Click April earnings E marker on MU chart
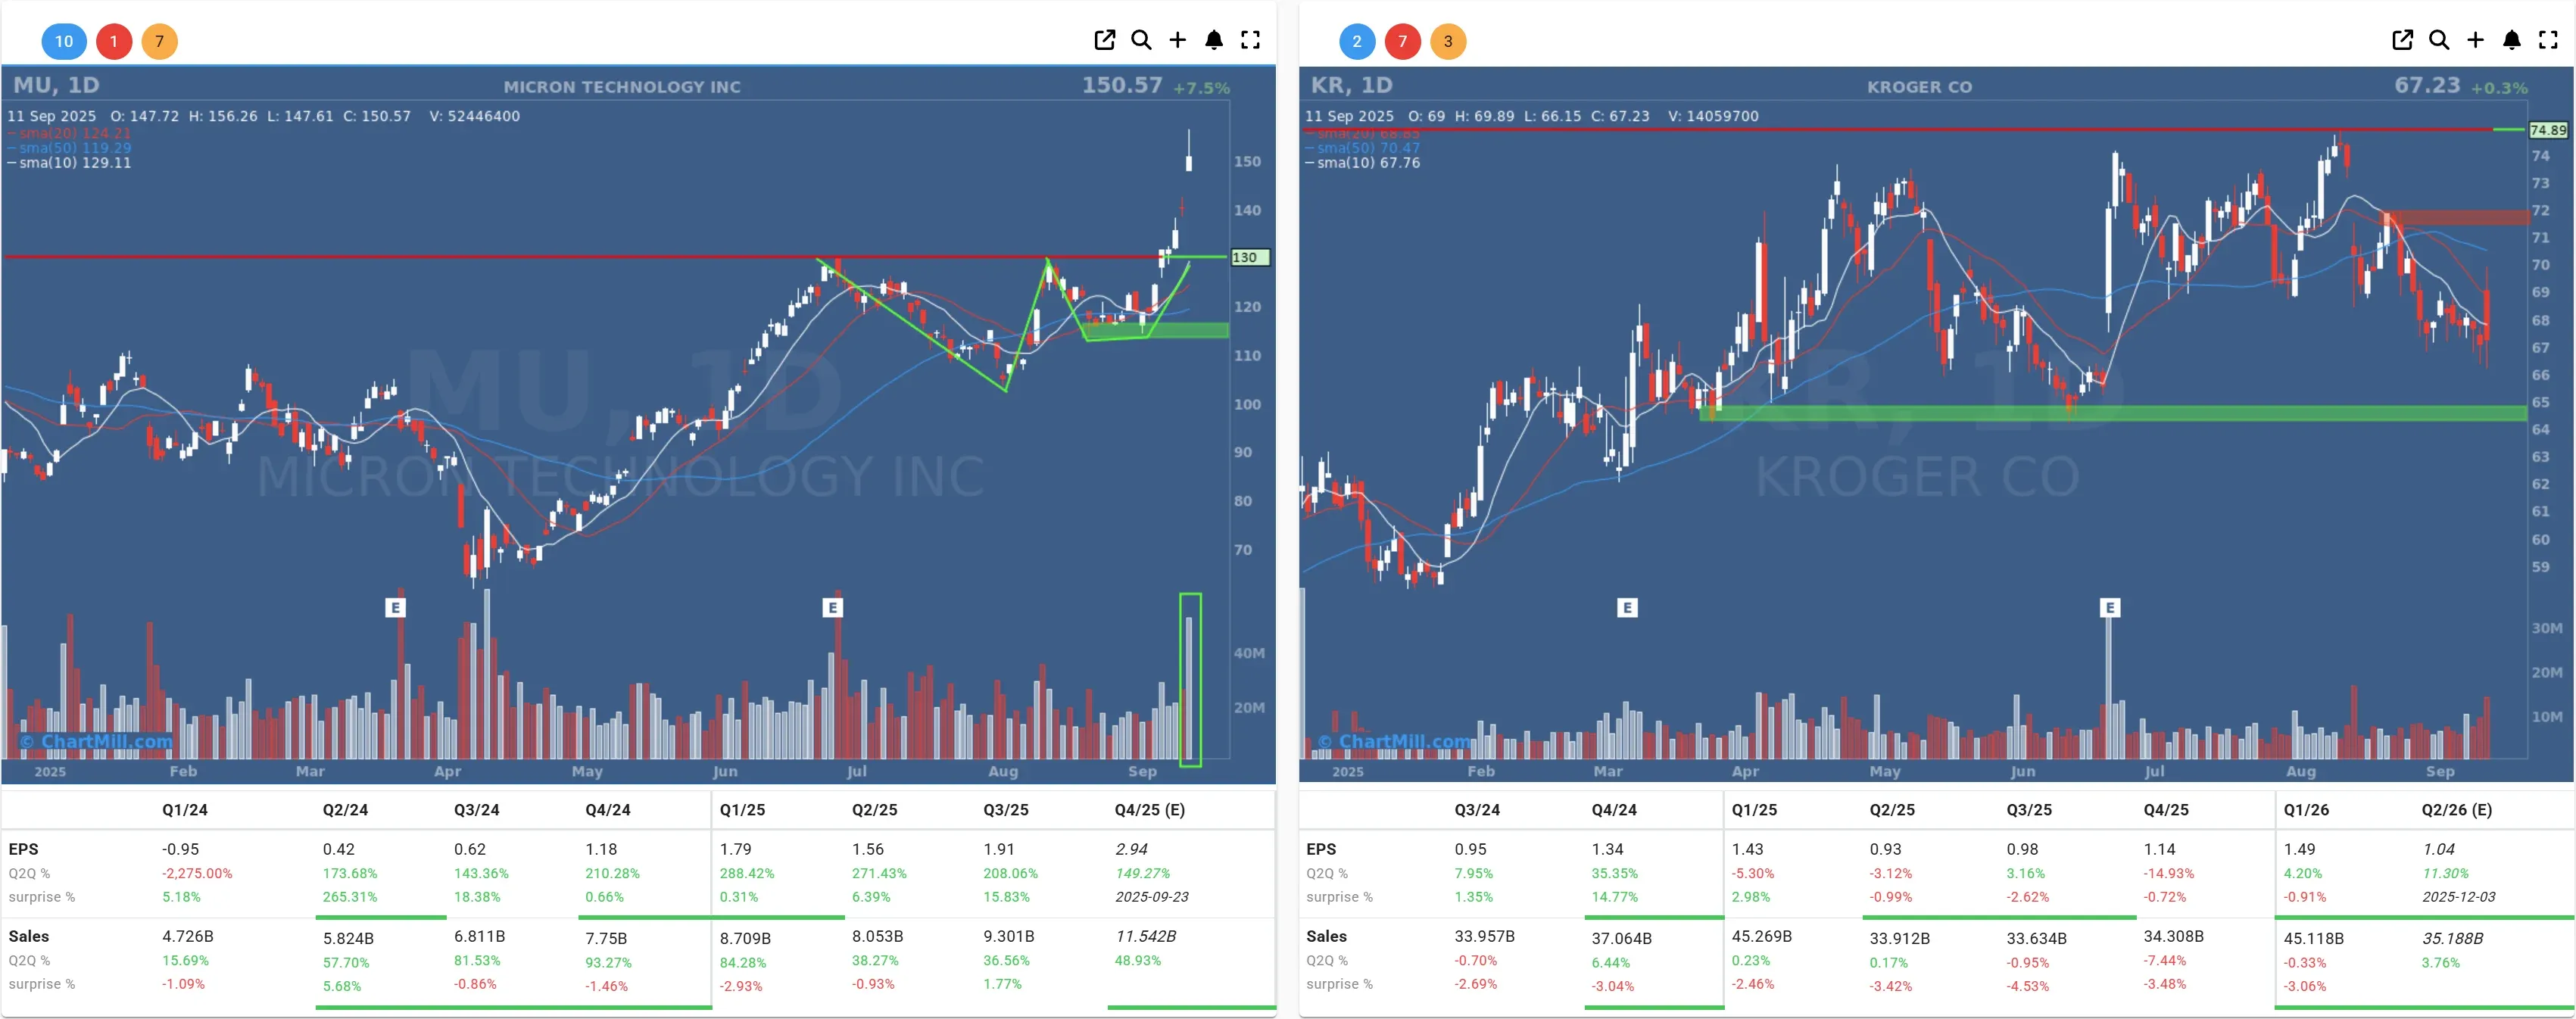This screenshot has width=2576, height=1019. 396,607
